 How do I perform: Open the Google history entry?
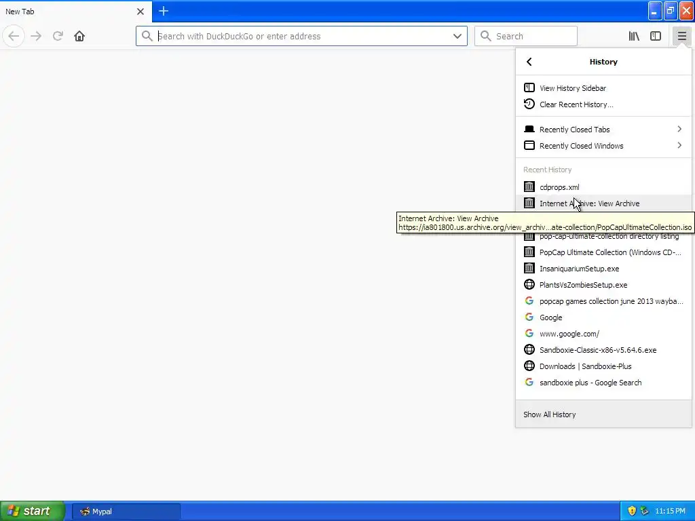[x=603, y=317]
